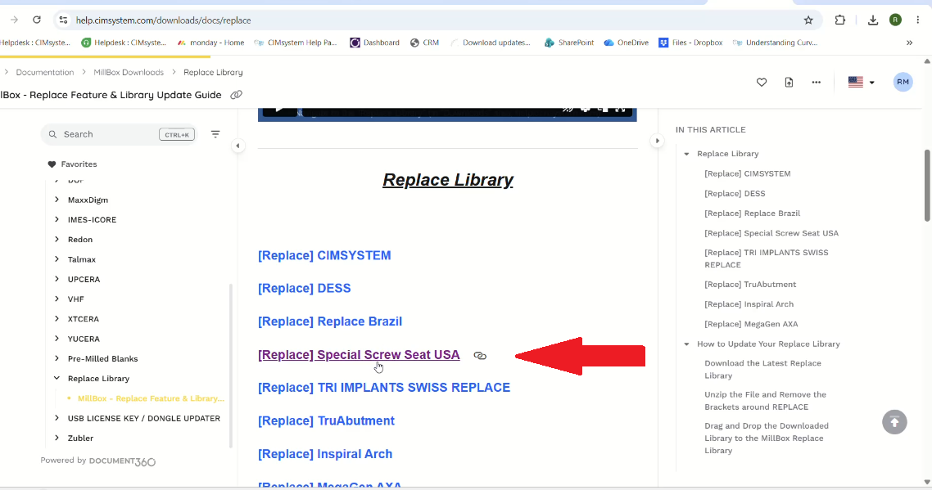Open the Chrome profile avatar
The height and width of the screenshot is (490, 932).
click(895, 20)
